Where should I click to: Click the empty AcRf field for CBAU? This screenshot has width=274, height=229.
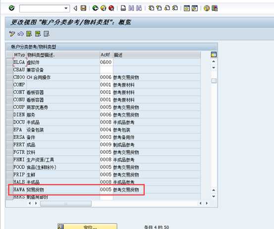tap(106, 70)
